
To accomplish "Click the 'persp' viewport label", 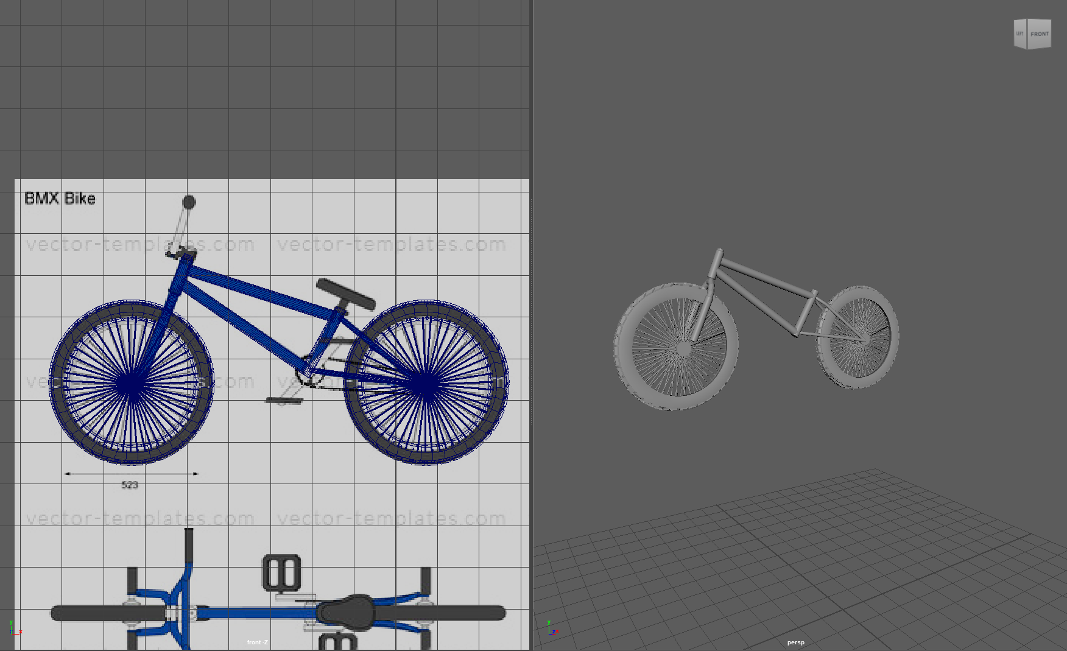I will pos(795,642).
